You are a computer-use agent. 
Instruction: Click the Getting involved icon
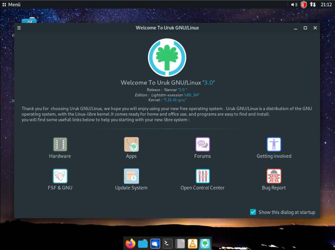coord(274,144)
